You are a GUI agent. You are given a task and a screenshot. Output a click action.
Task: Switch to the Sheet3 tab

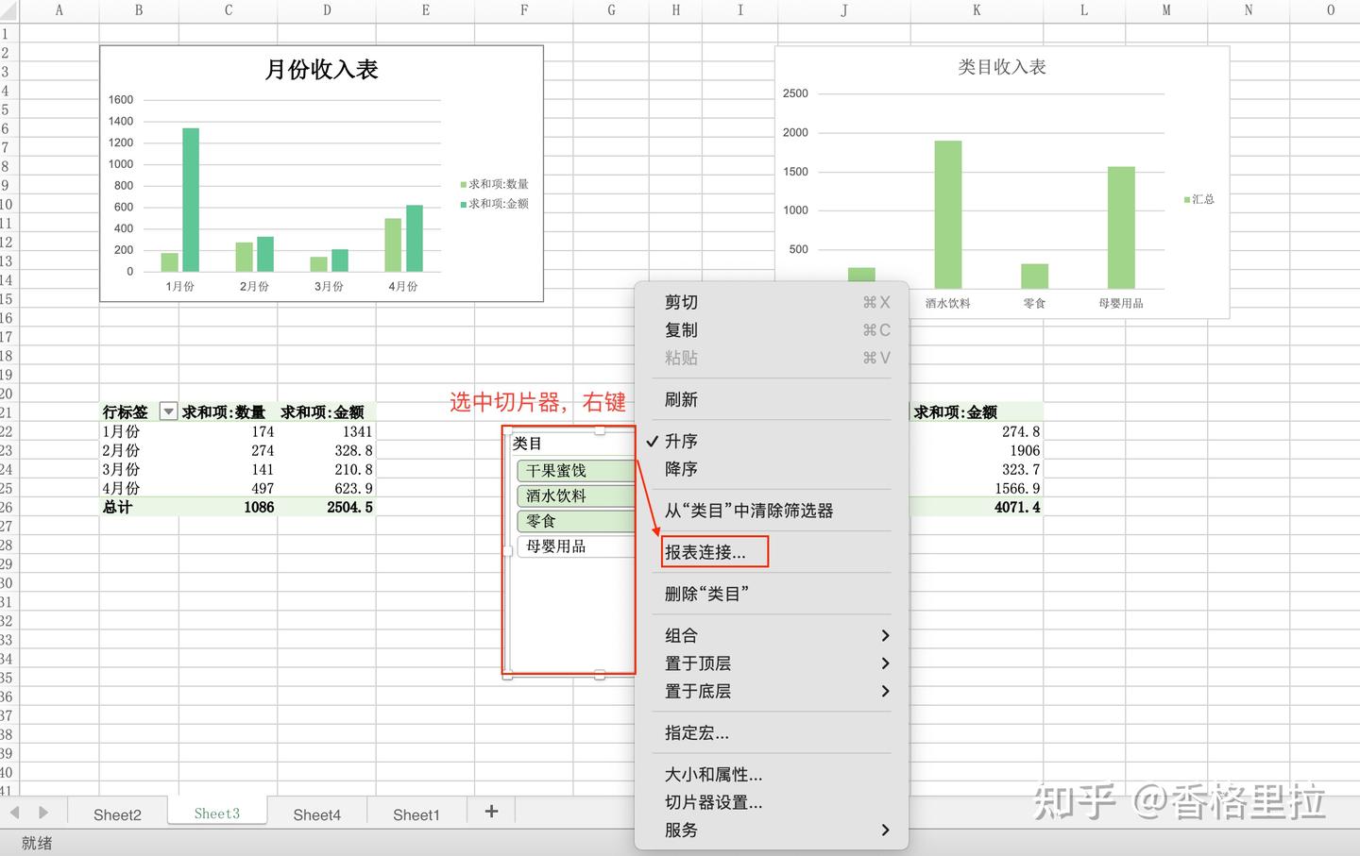[x=217, y=814]
